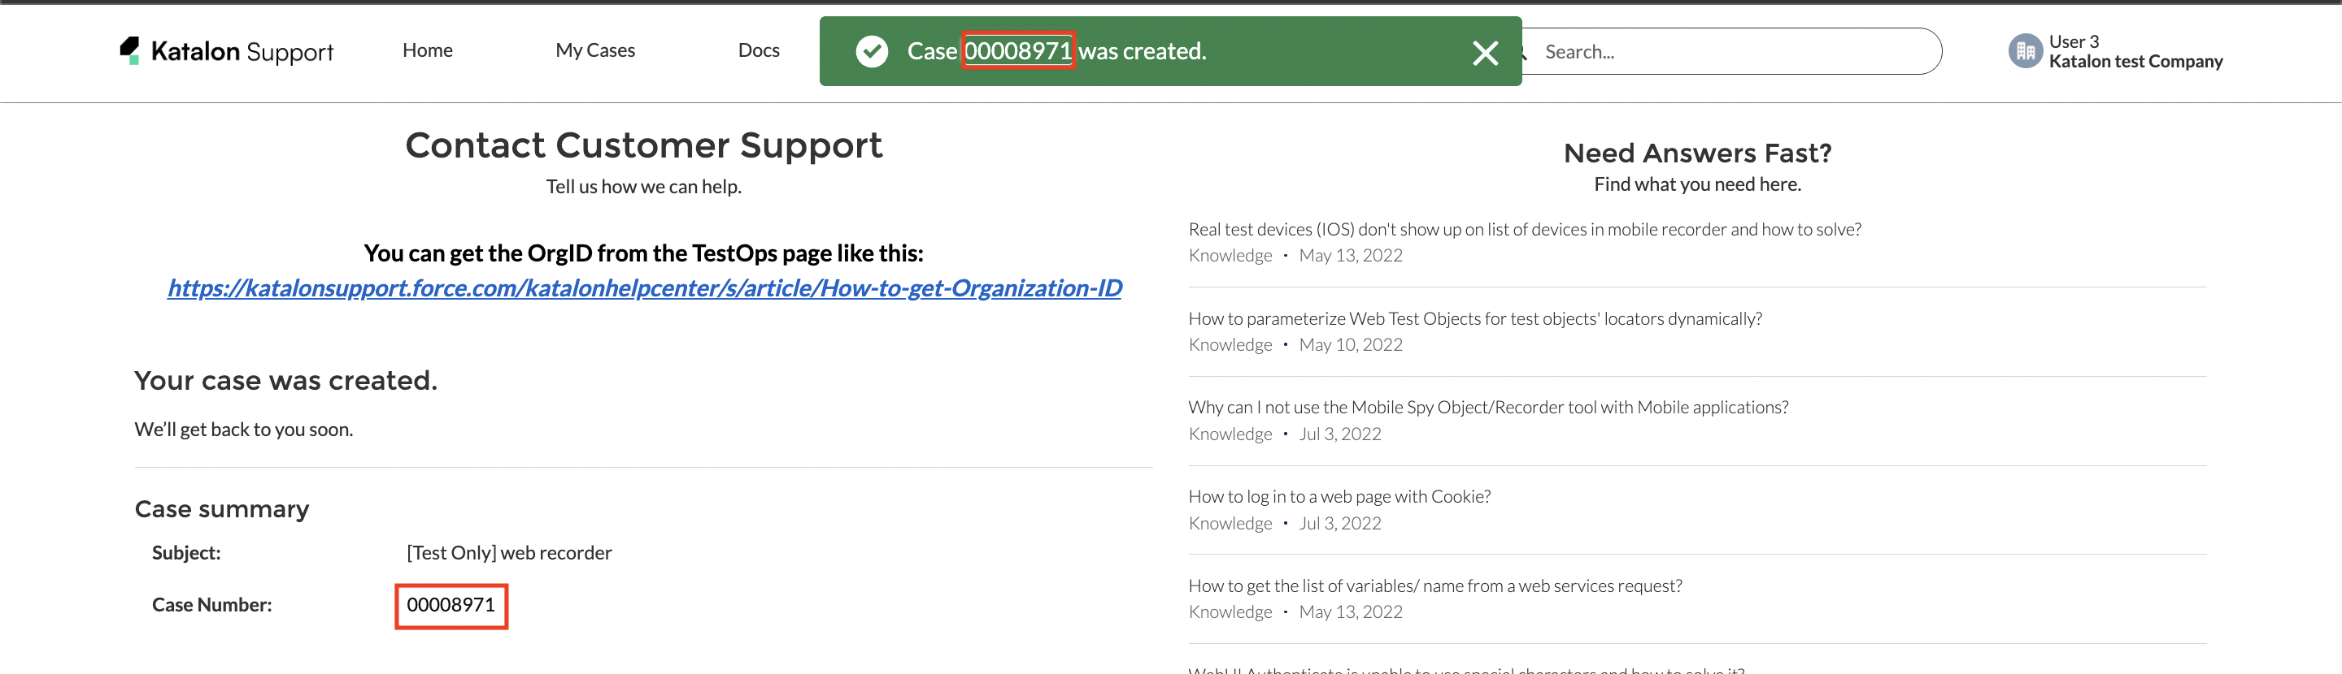The width and height of the screenshot is (2342, 674).
Task: Click the Katalon test Company name
Action: (2135, 62)
